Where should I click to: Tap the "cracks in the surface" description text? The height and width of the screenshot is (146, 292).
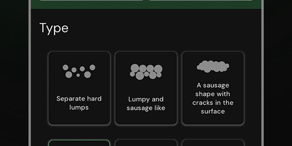coord(213,107)
